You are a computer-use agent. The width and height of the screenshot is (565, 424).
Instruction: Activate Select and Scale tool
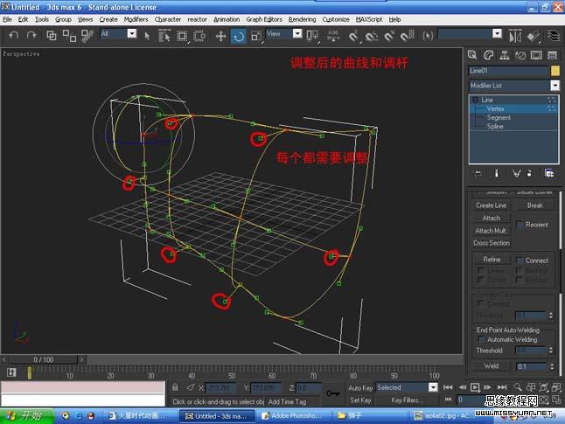point(256,36)
